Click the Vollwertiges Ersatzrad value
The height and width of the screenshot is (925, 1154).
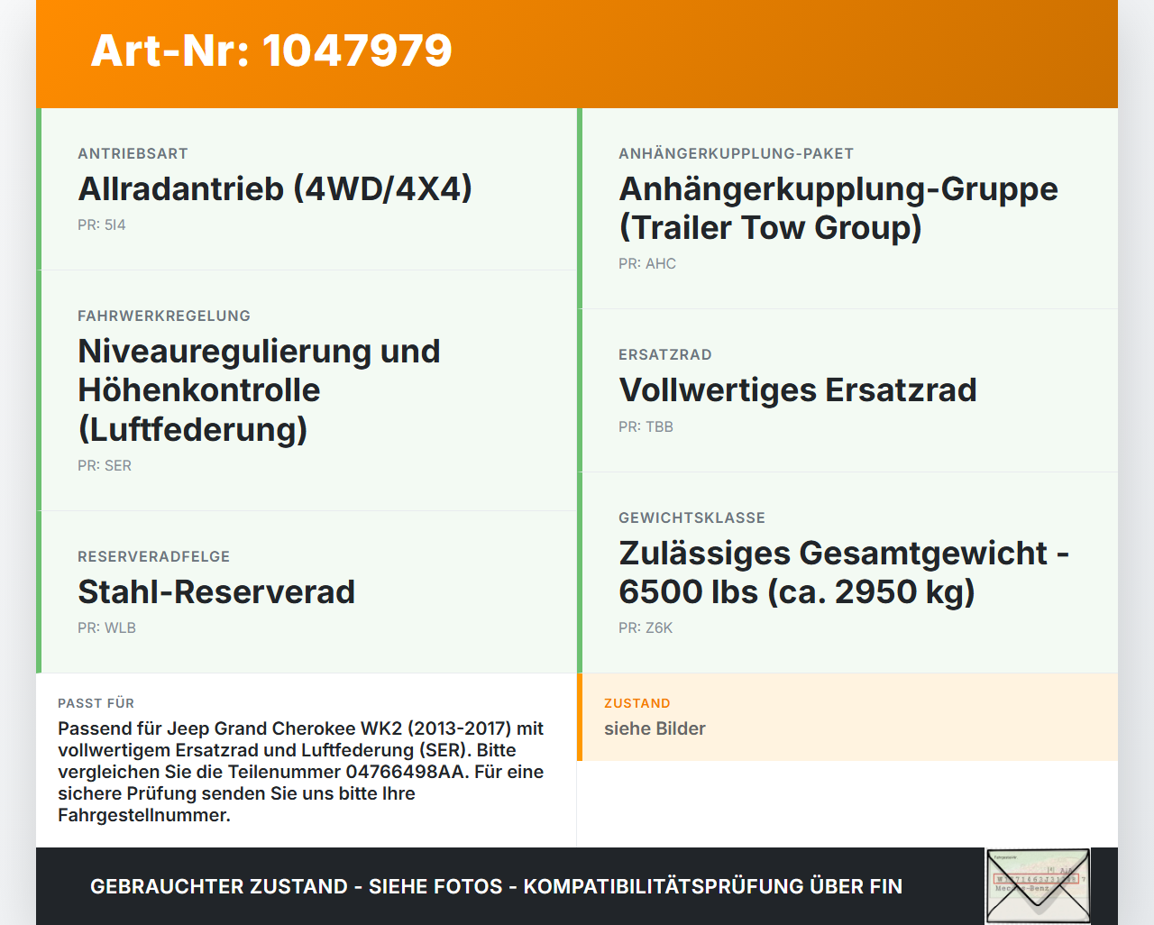click(798, 389)
